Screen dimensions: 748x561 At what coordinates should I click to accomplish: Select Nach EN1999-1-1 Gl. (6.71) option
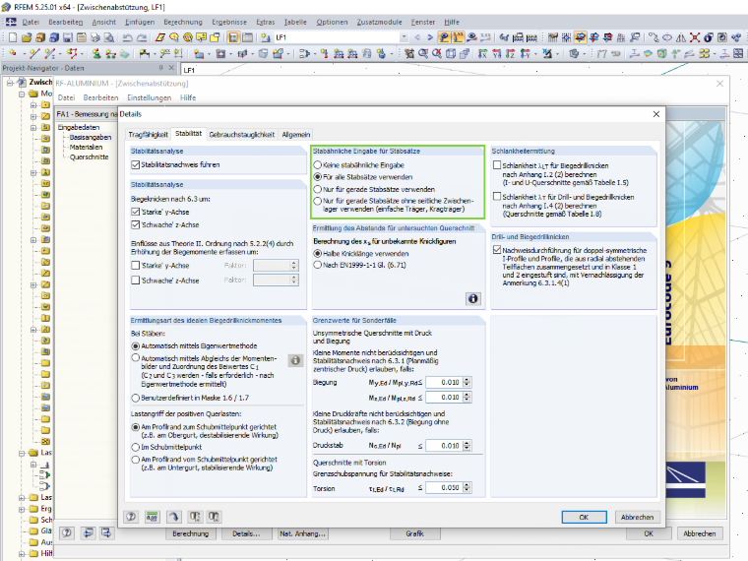tap(317, 265)
